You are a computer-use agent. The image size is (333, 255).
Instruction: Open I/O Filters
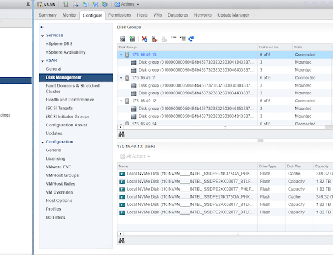click(55, 217)
